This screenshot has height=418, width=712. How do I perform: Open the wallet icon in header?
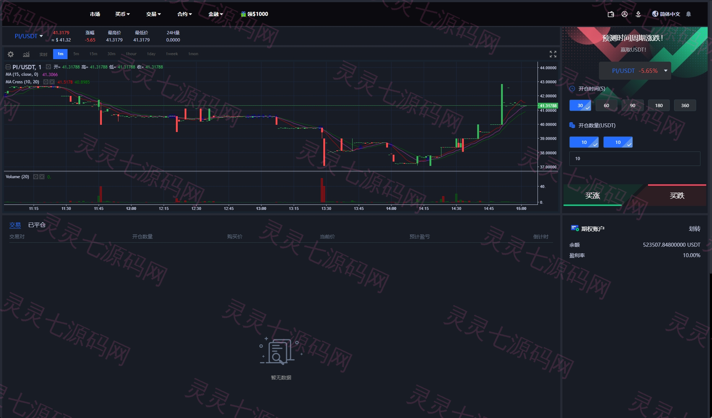pyautogui.click(x=611, y=14)
